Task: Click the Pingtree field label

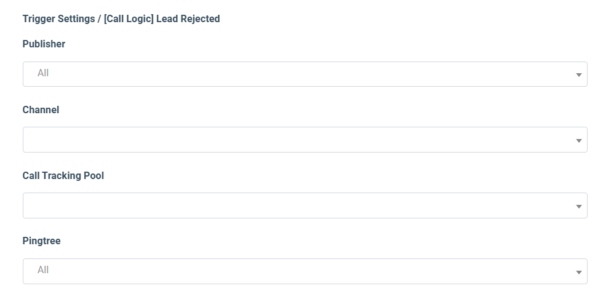Action: (41, 241)
